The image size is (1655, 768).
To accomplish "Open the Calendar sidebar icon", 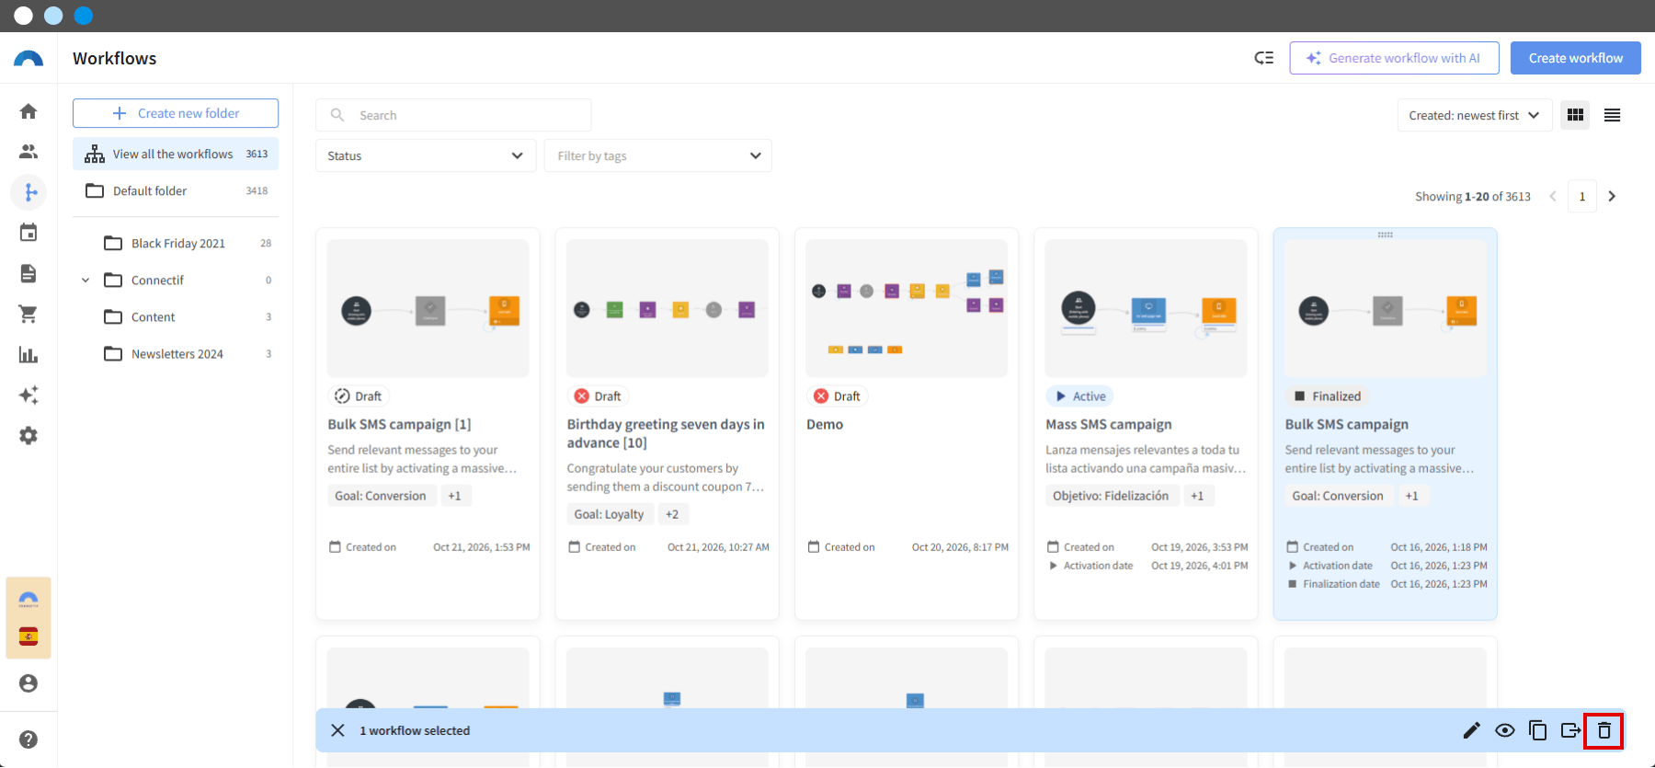I will 29,233.
